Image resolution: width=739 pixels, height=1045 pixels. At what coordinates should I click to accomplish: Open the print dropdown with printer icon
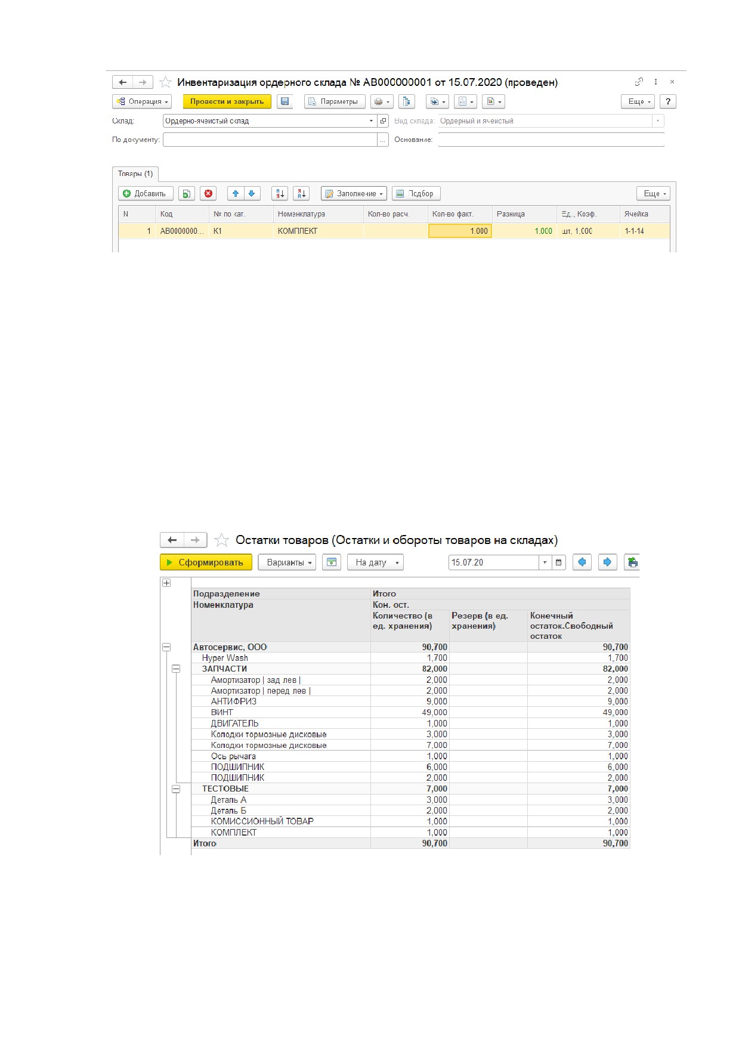tap(382, 101)
